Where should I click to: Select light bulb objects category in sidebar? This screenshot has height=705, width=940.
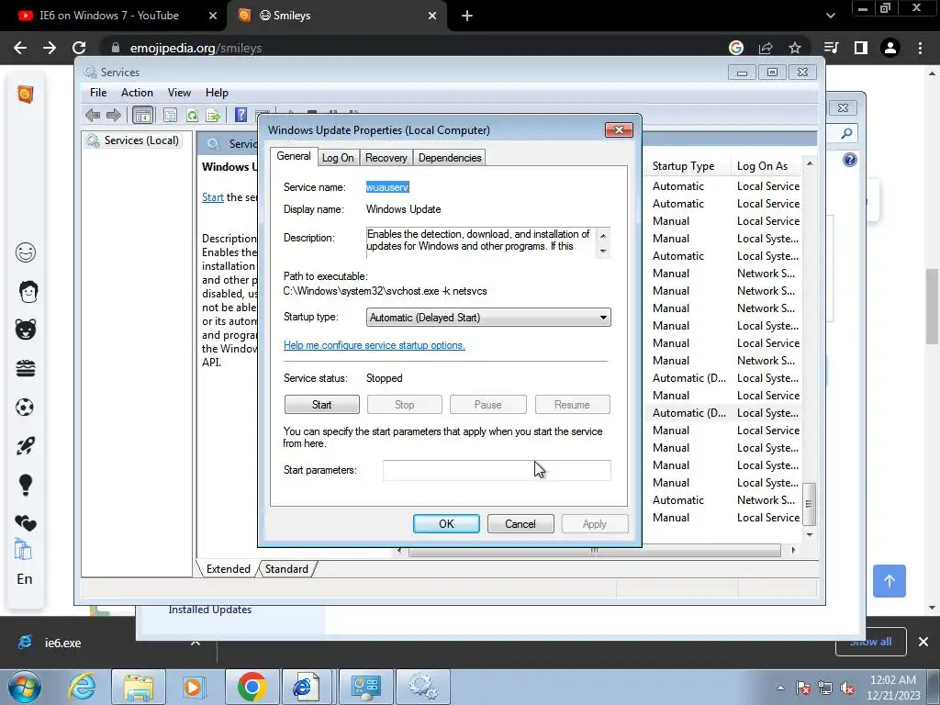[25, 485]
